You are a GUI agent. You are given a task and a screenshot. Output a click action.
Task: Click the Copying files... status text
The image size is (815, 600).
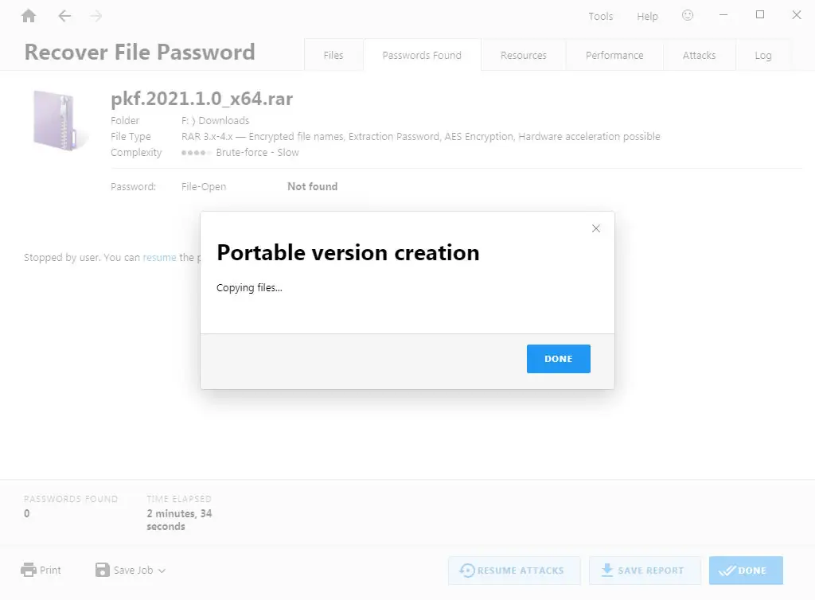pyautogui.click(x=249, y=288)
